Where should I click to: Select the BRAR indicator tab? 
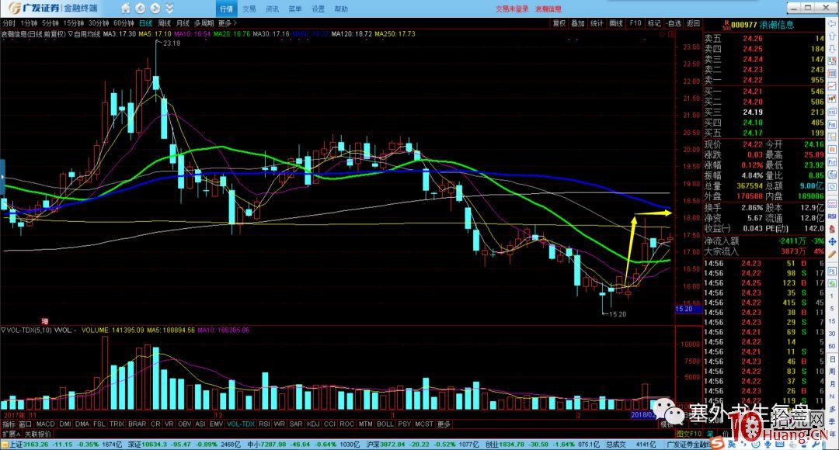[137, 424]
